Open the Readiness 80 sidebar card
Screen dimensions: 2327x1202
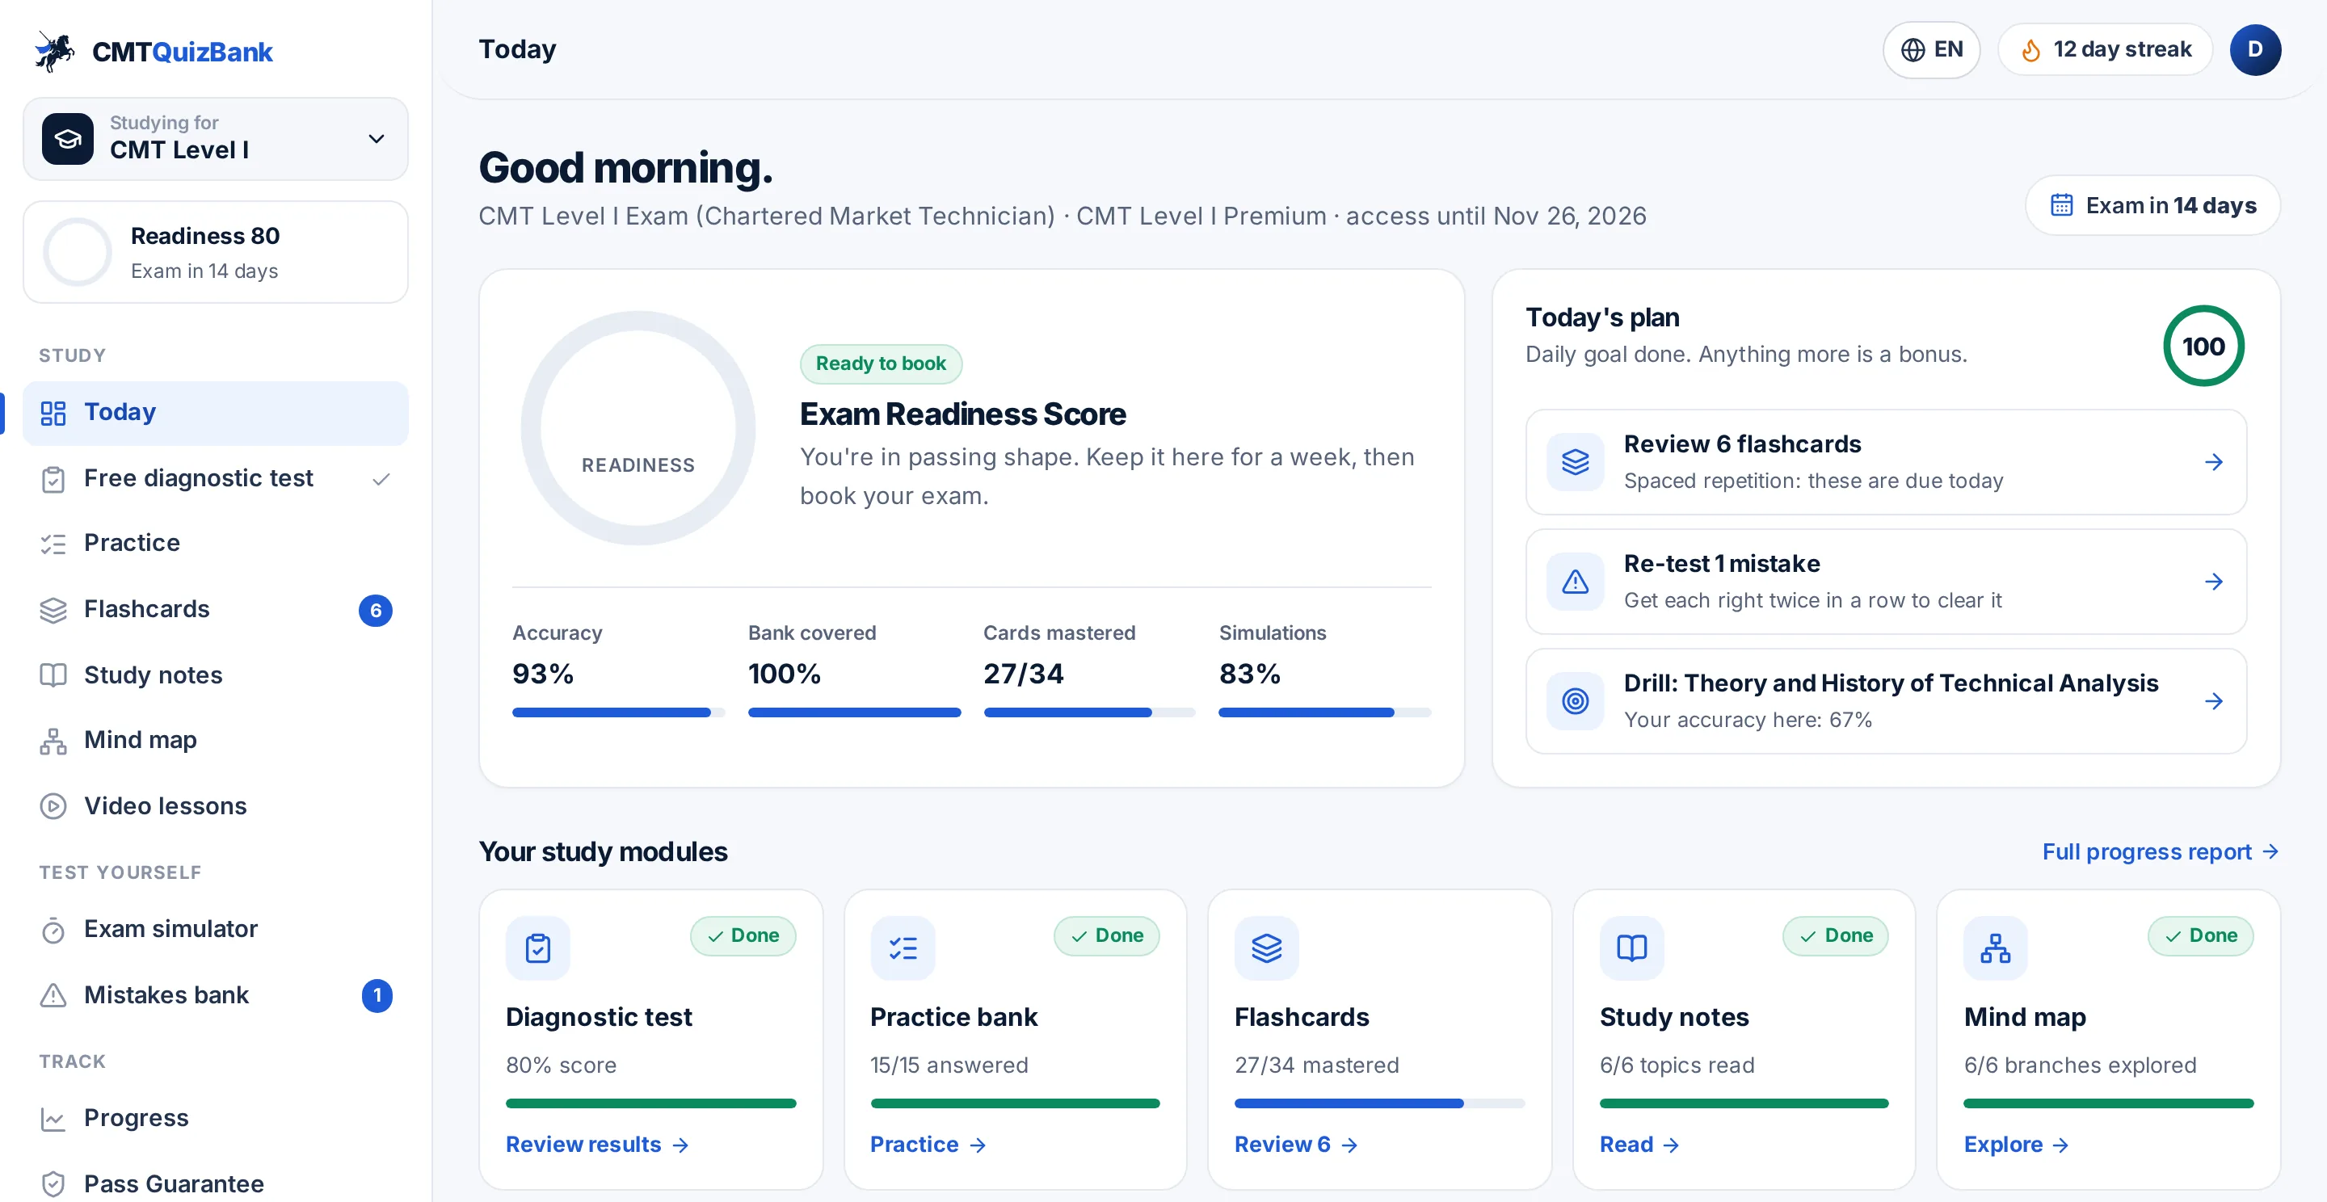216,252
